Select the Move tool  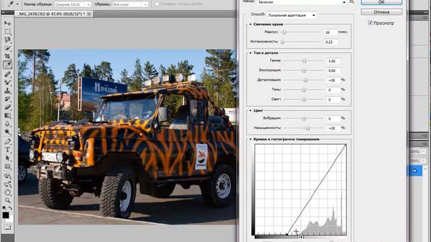point(7,23)
